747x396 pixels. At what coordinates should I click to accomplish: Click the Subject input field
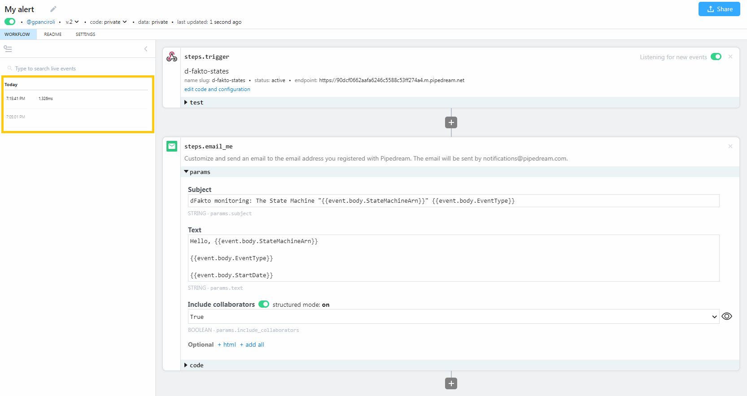pyautogui.click(x=453, y=201)
